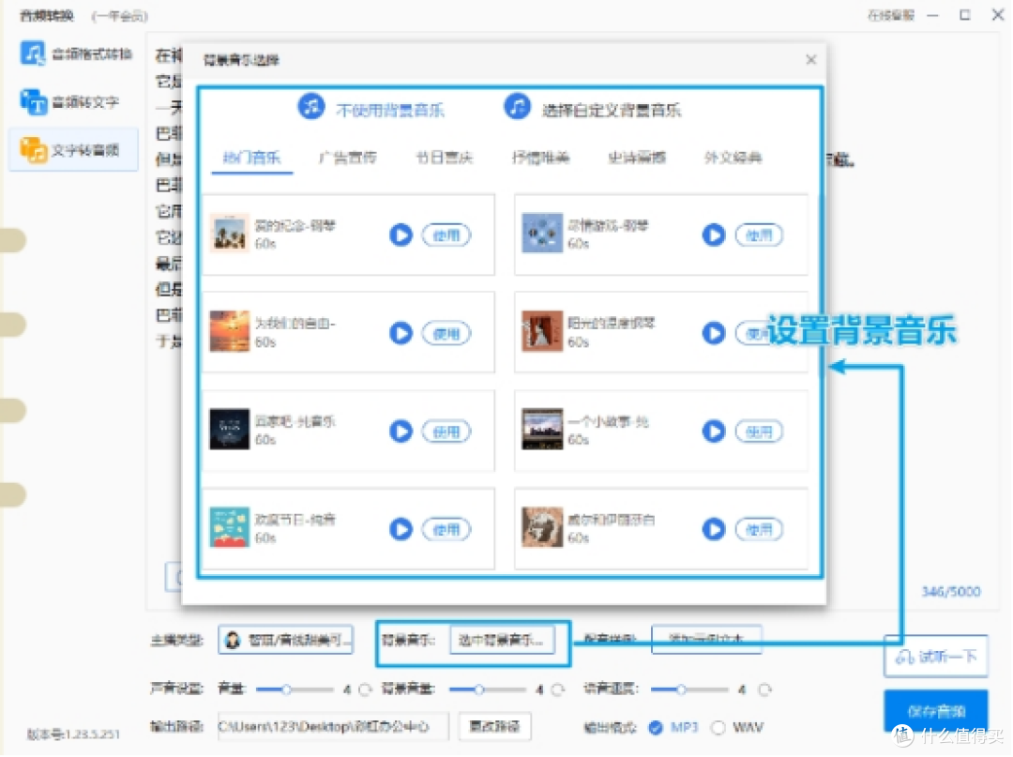Click 更改路径 button
The image size is (1013, 757).
pyautogui.click(x=495, y=727)
